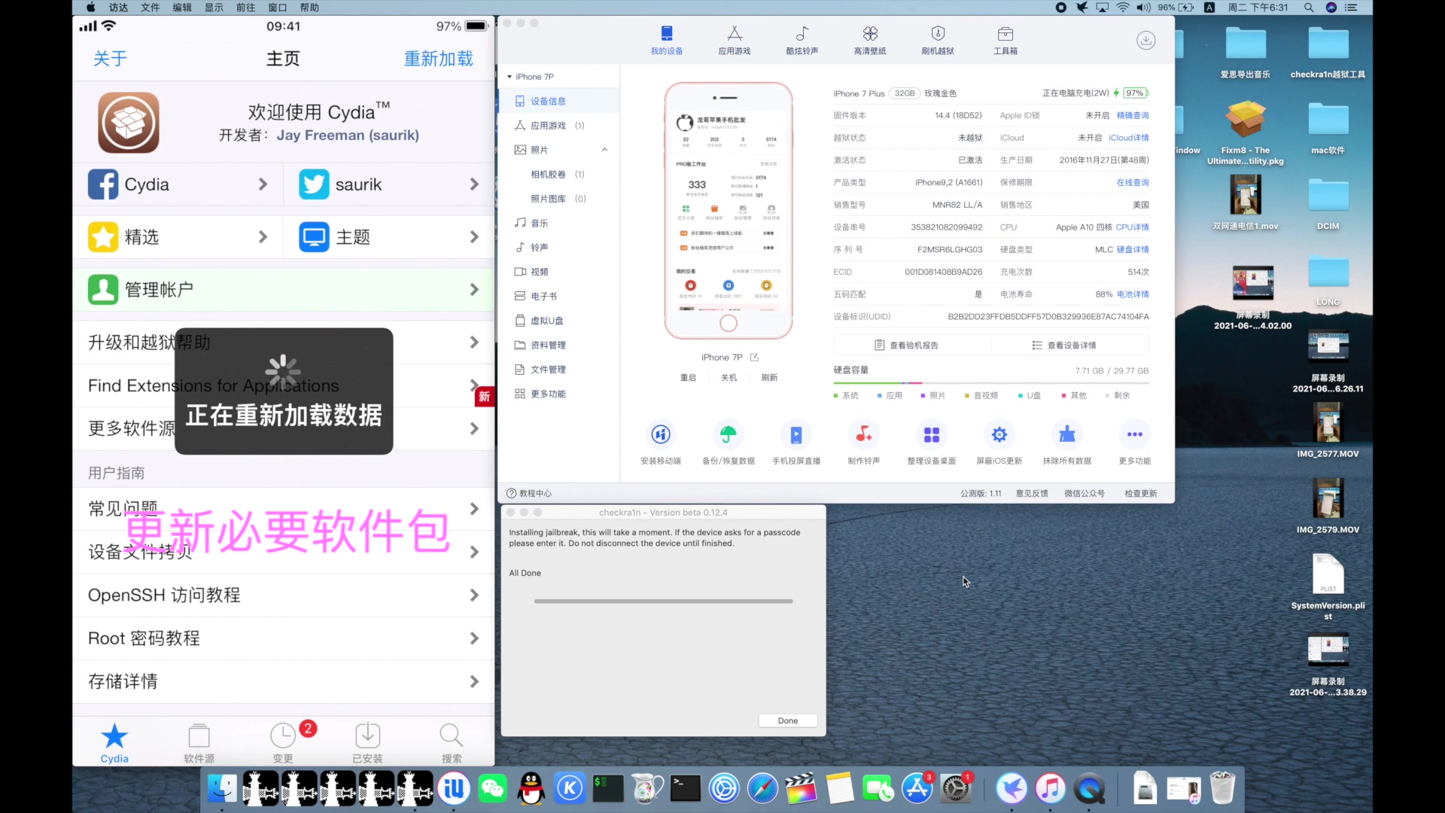Collapse the iPhone 7P device tree
This screenshot has height=813, width=1445.
(510, 77)
